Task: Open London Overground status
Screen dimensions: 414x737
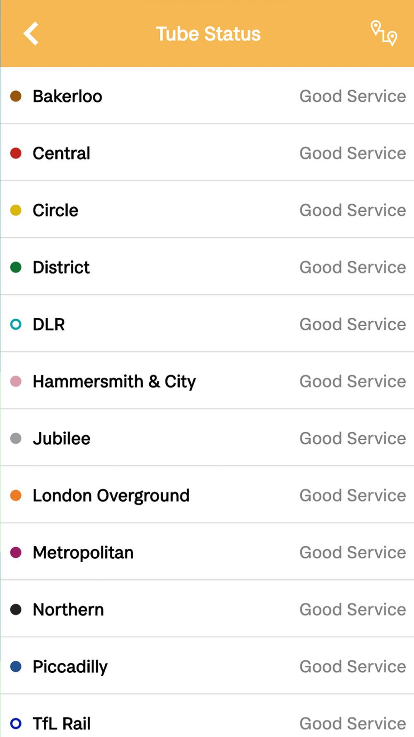Action: [207, 495]
